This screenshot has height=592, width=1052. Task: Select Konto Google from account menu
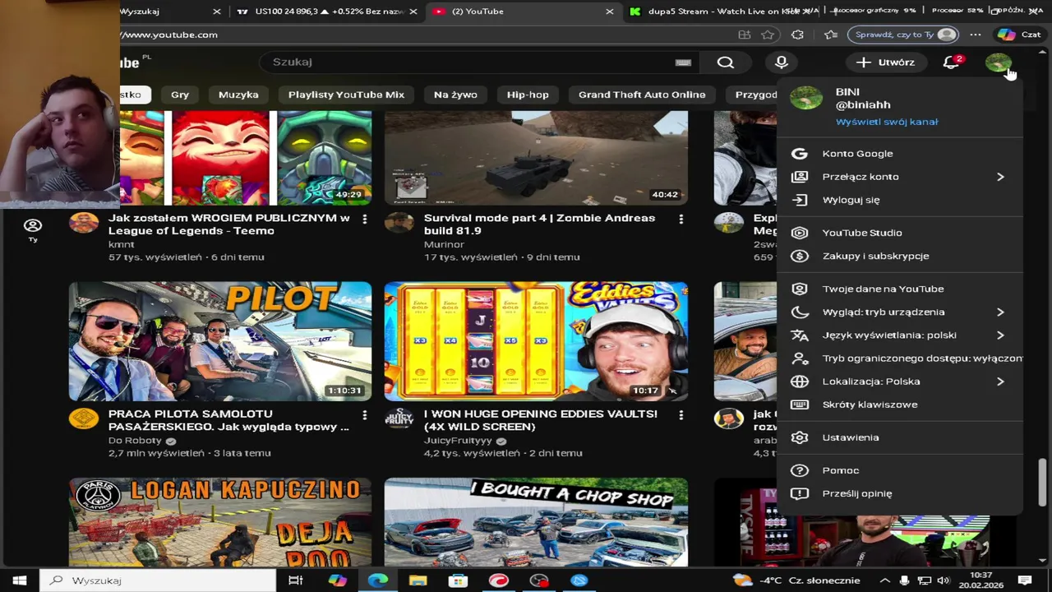tap(900, 154)
